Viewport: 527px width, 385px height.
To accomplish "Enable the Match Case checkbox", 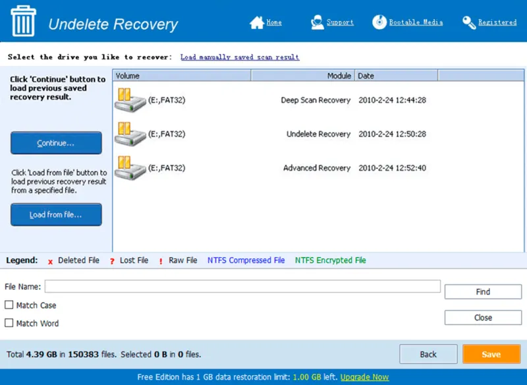I will 9,305.
